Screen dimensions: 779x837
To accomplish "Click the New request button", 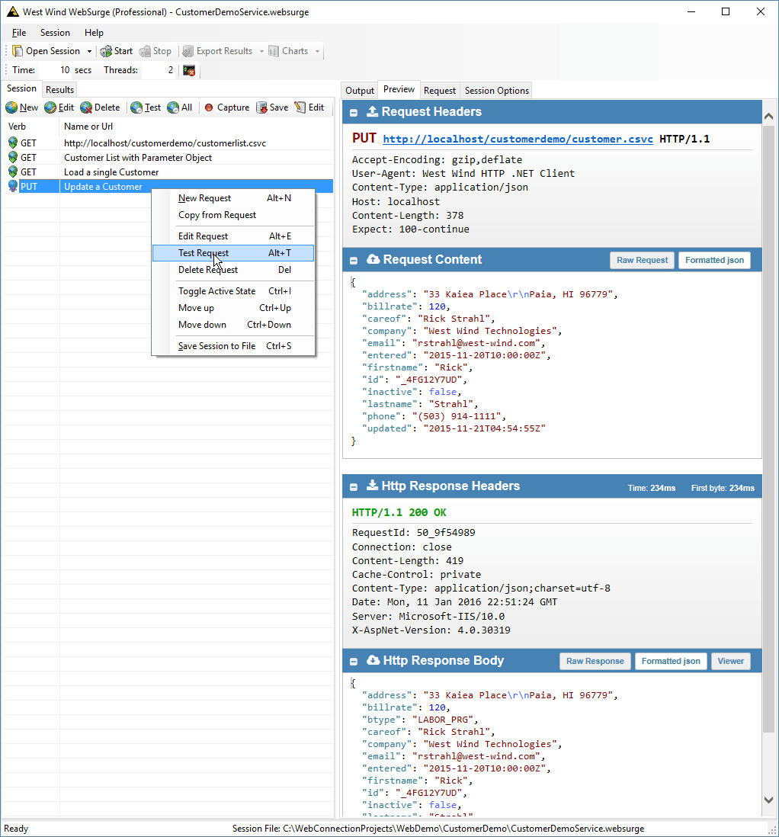I will [22, 107].
